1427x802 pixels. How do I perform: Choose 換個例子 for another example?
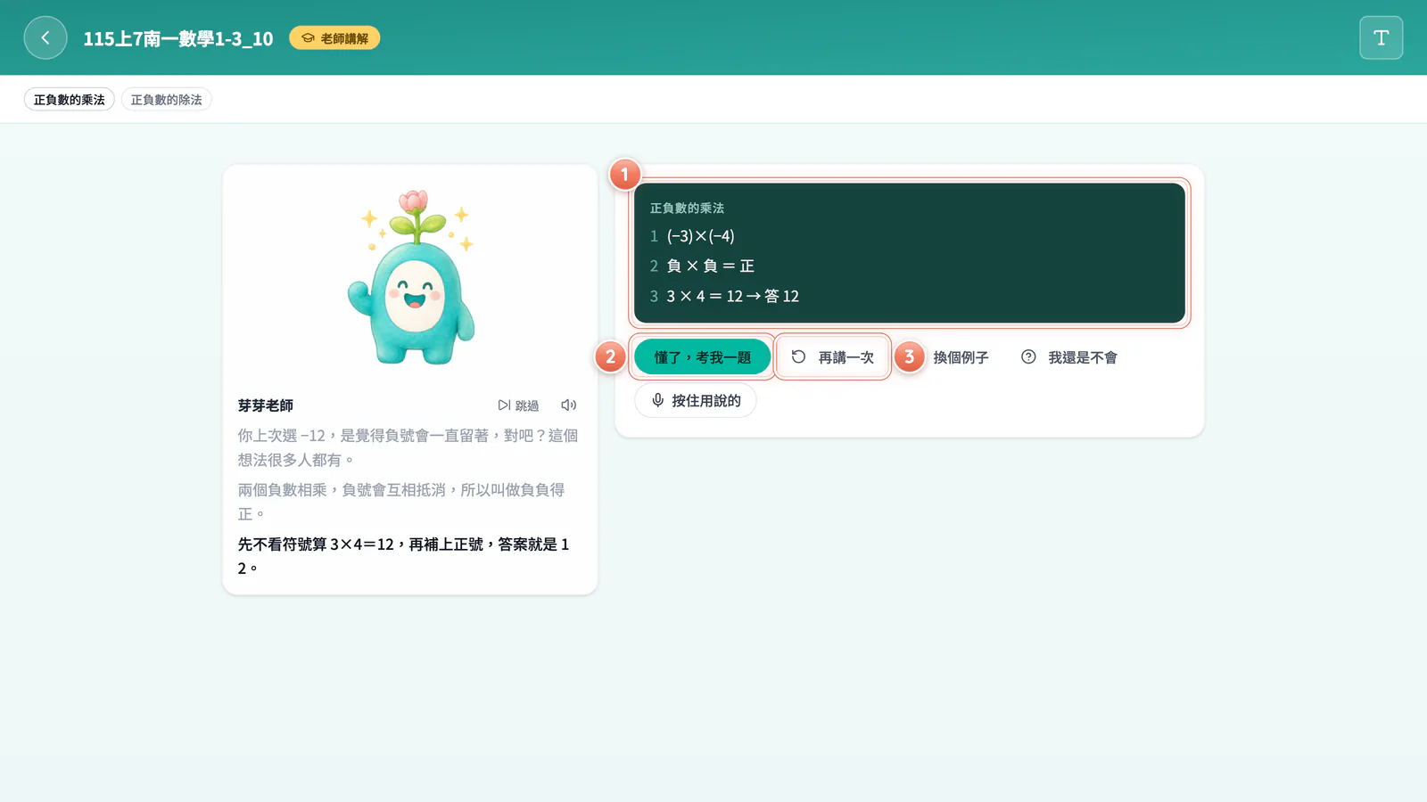961,357
